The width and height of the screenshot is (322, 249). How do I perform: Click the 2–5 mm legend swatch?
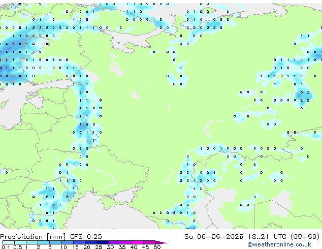tap(44, 242)
